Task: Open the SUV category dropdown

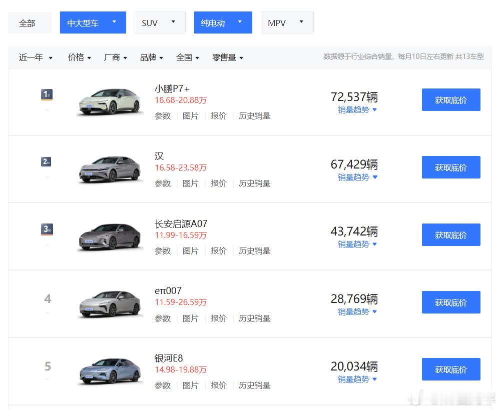Action: (x=160, y=22)
